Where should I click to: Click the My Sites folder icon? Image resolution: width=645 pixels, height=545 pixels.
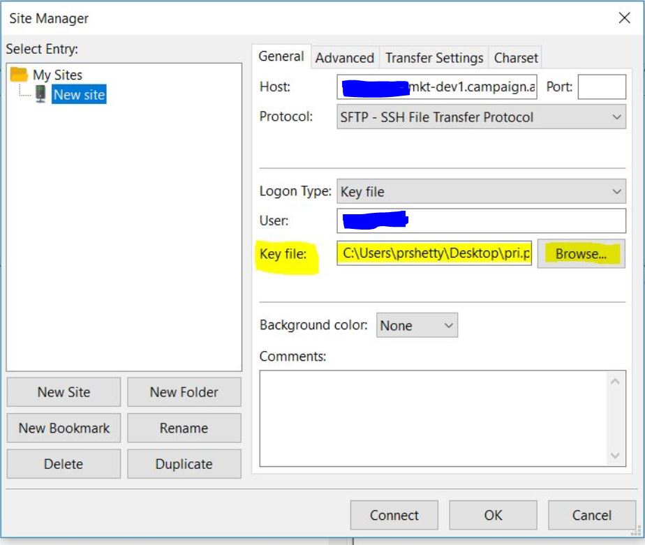tap(19, 75)
